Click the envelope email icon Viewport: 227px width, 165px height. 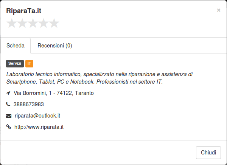click(9, 116)
